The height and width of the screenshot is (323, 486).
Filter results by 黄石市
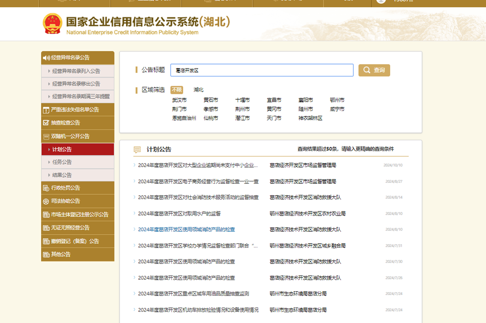211,100
